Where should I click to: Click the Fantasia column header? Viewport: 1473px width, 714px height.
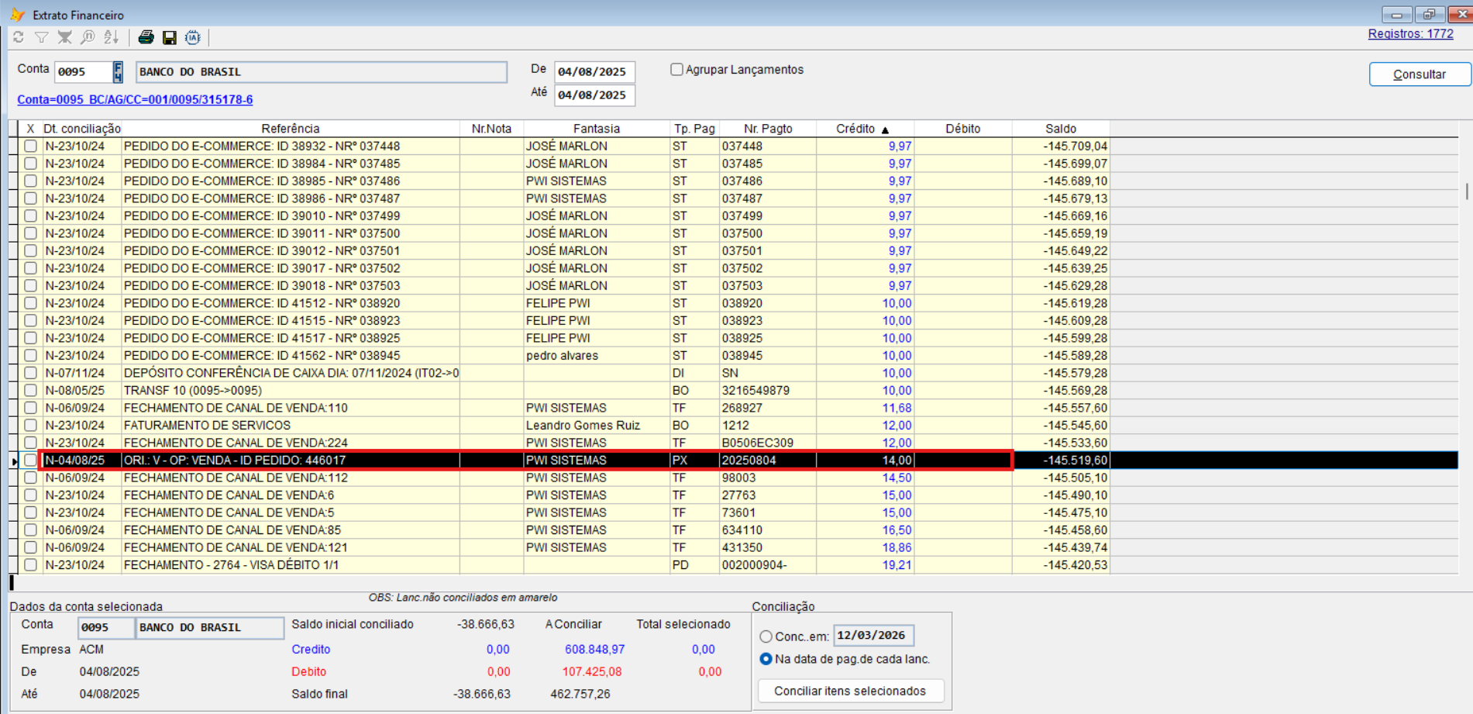tap(596, 129)
